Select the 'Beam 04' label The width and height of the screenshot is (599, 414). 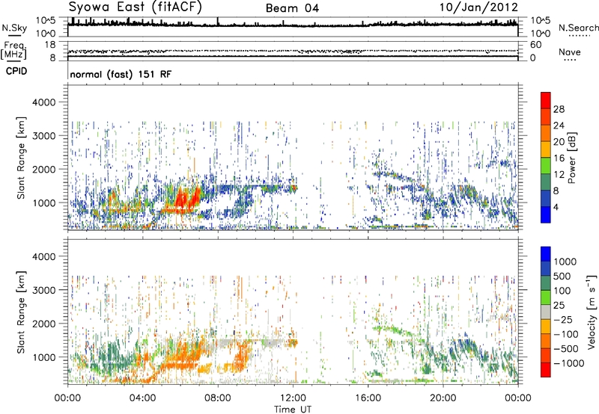[x=292, y=8]
